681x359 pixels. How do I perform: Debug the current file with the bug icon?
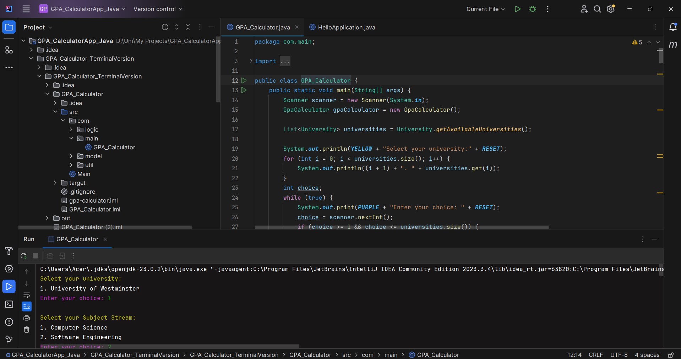coord(532,9)
